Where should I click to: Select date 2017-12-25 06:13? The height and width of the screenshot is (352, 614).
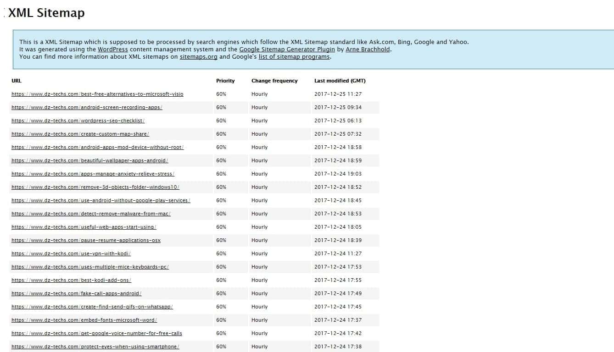(338, 121)
